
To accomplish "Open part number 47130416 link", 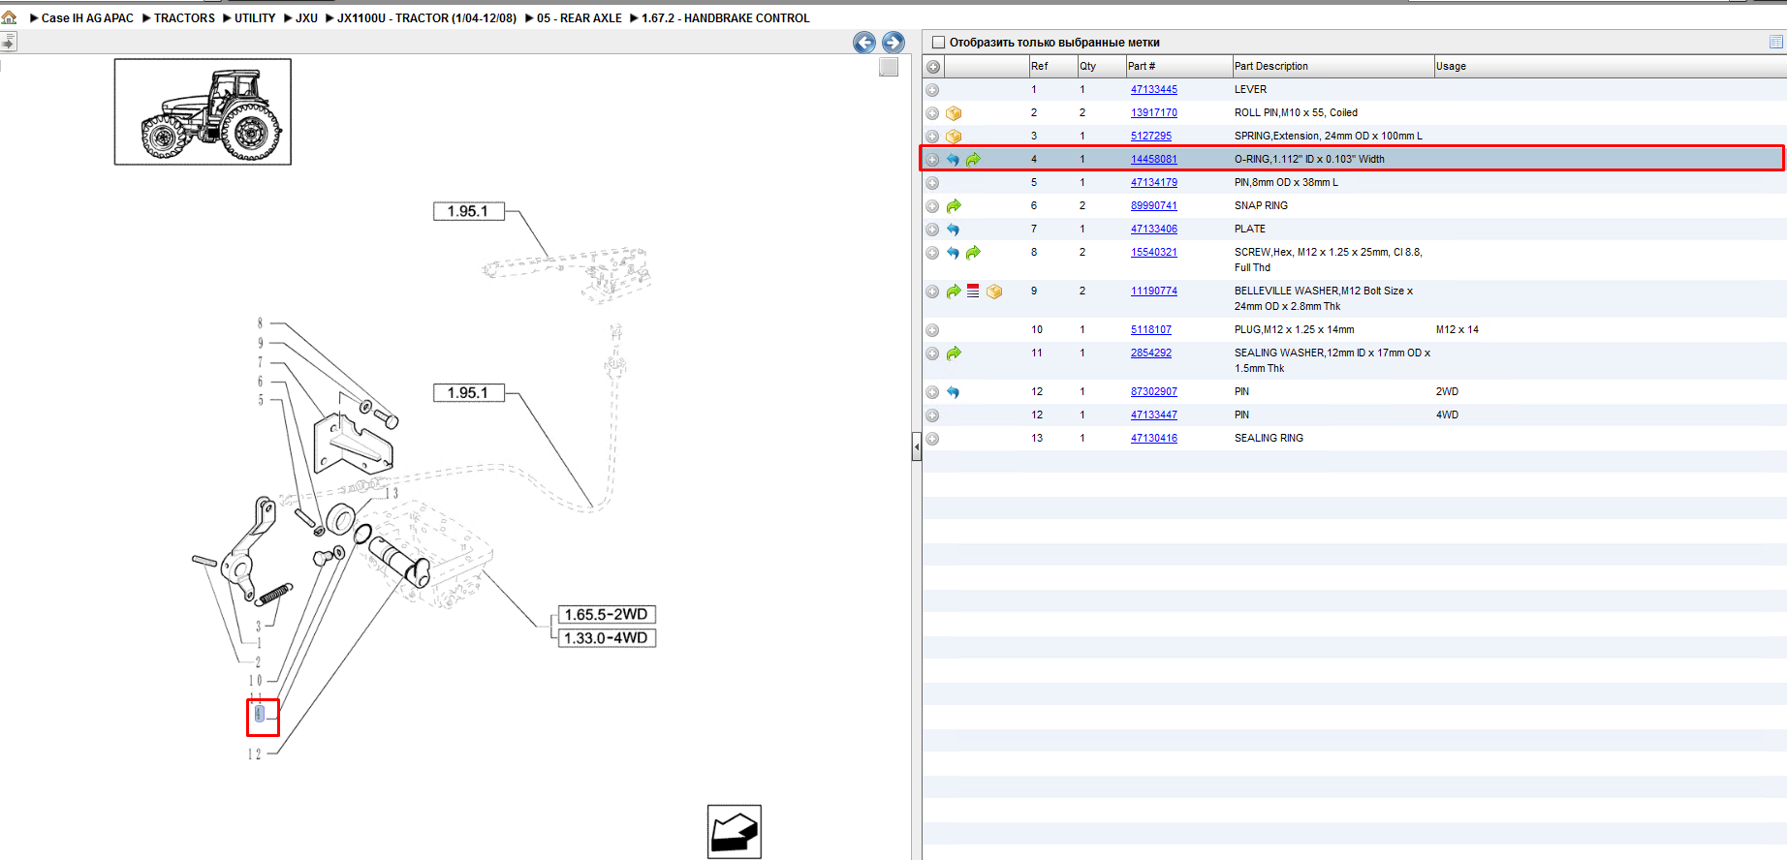I will point(1154,438).
